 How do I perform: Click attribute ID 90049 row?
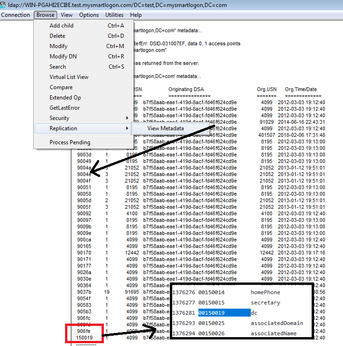(84, 161)
